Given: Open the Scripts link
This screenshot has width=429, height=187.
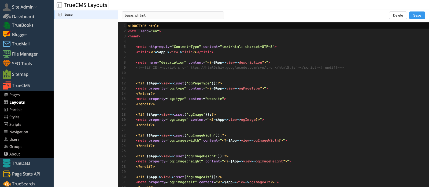Looking at the screenshot, I should [15, 124].
